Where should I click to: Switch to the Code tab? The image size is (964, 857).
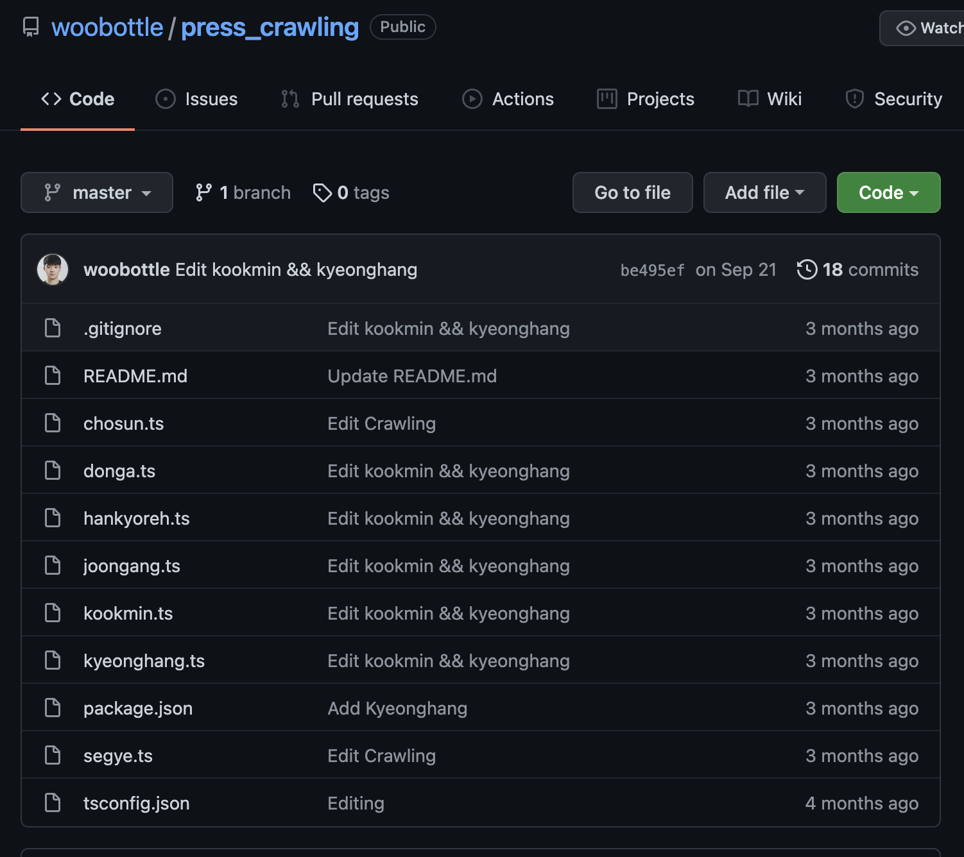78,99
